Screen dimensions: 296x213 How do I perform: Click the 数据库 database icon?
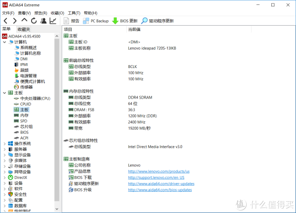coord(10,206)
